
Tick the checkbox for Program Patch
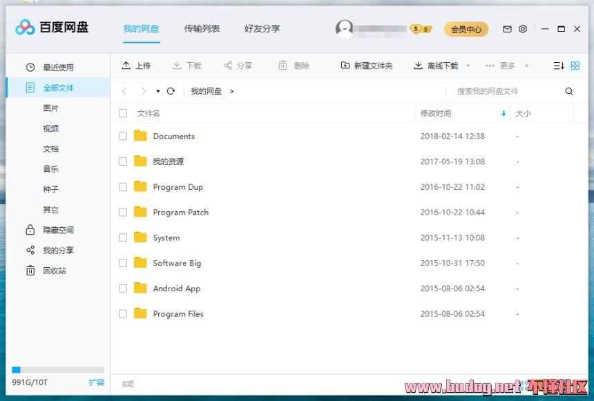(123, 213)
